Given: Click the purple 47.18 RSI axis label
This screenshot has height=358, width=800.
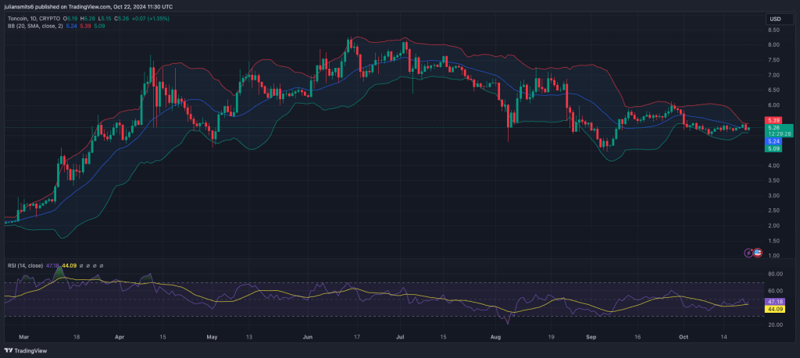Looking at the screenshot, I should tap(774, 302).
